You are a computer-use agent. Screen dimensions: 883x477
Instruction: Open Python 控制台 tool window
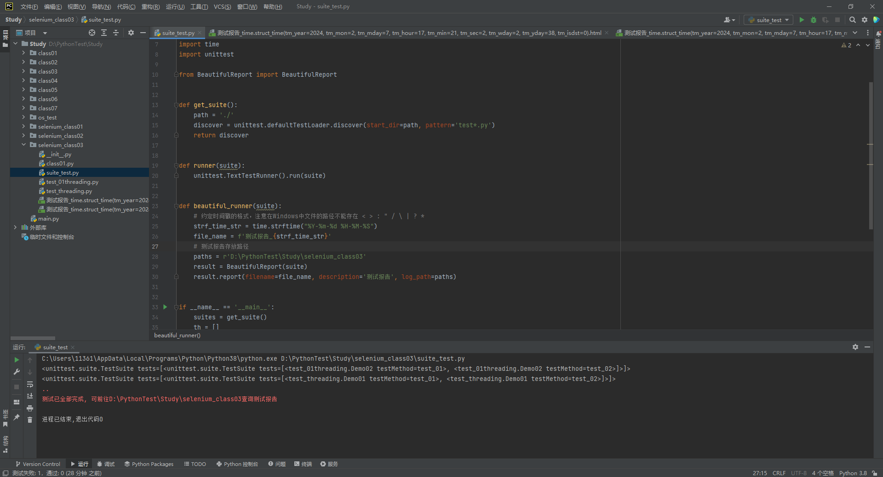tap(237, 464)
